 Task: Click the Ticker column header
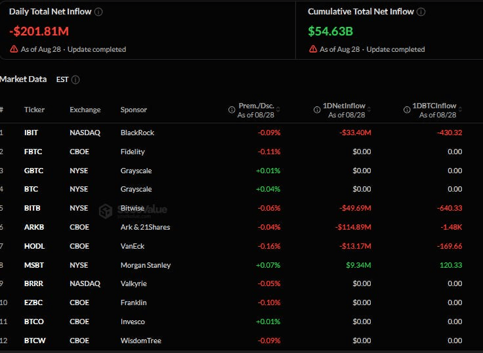(34, 110)
